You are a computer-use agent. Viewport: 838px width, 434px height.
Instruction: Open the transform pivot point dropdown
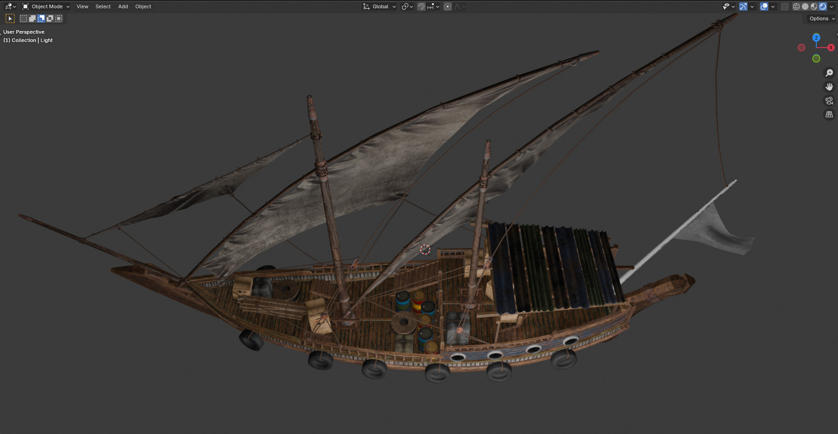(407, 6)
